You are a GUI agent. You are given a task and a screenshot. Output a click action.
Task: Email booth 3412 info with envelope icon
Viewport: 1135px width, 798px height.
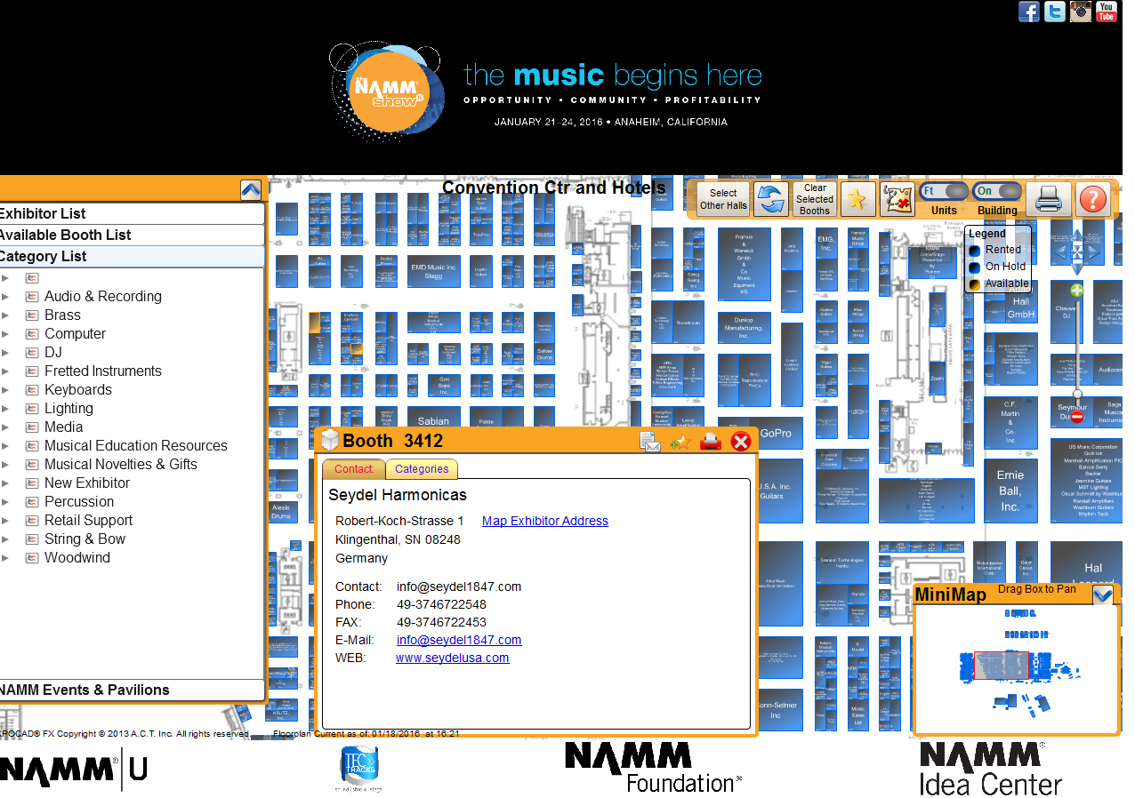[x=650, y=441]
